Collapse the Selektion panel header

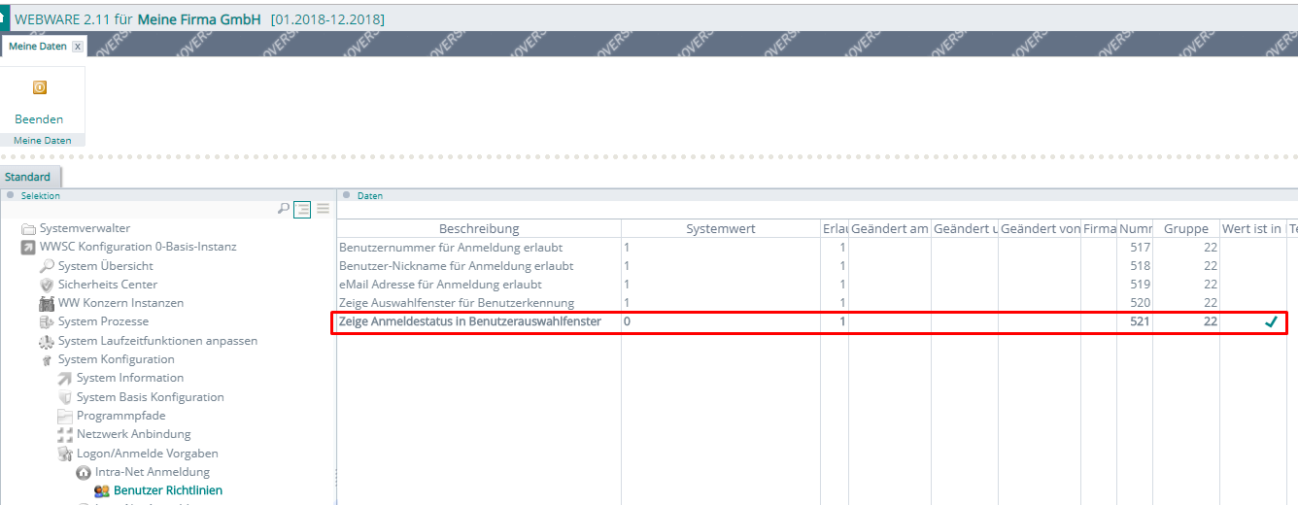coord(11,195)
